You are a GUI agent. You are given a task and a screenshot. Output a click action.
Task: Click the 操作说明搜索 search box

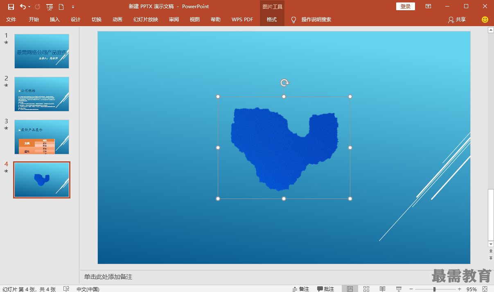pyautogui.click(x=316, y=20)
